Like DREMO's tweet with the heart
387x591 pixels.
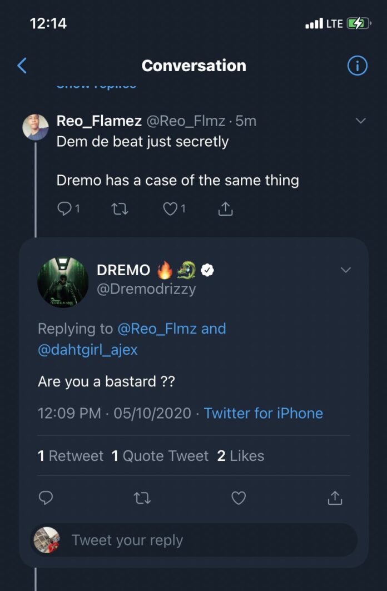click(x=239, y=498)
